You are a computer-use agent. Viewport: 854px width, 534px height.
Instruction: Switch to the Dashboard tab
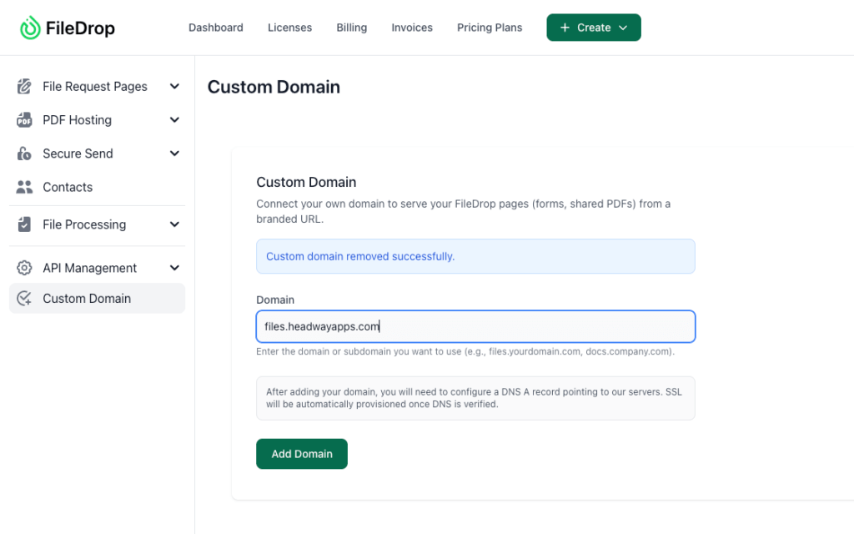[x=215, y=27]
